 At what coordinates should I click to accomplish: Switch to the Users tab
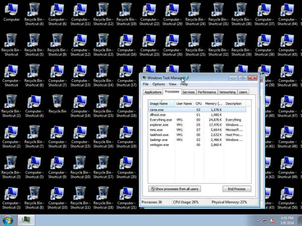[x=243, y=92]
